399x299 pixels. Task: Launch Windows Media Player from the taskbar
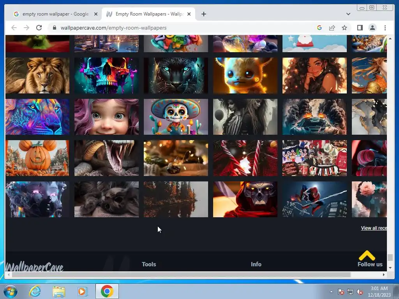coord(82,291)
